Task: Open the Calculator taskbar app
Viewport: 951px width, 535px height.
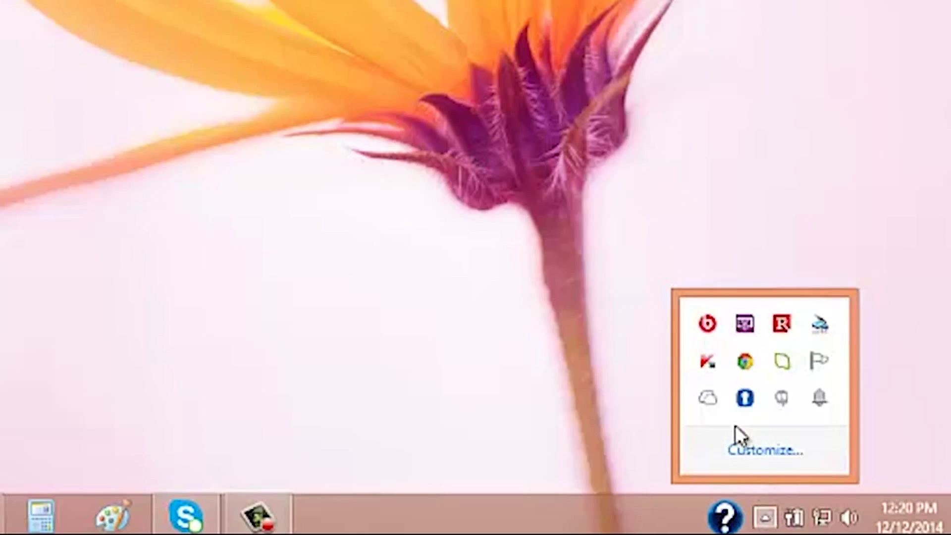Action: point(41,516)
